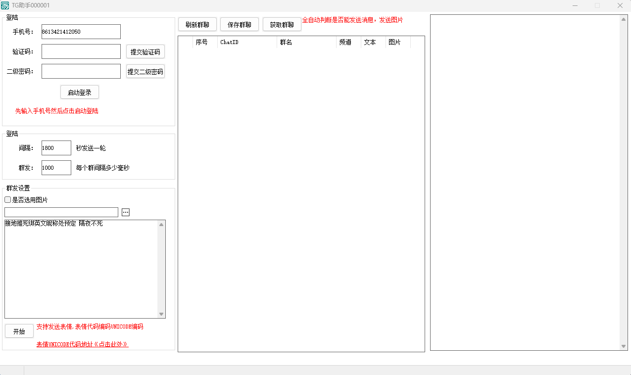Click the 启动登录 button
The width and height of the screenshot is (631, 375).
tap(80, 93)
